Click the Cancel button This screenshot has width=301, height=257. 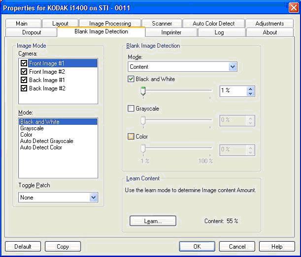pyautogui.click(x=237, y=246)
